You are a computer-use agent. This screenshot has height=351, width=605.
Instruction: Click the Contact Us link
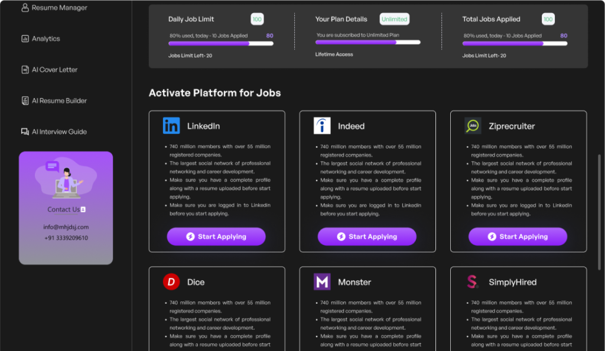[64, 209]
